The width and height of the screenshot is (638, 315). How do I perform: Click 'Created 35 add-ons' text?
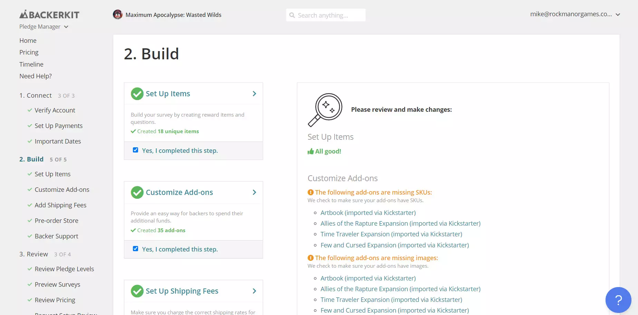[161, 230]
